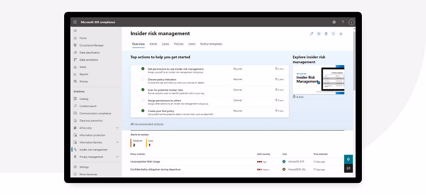Click the Compliance Manager sidebar icon
Viewport: 426px width, 195px height.
[75, 45]
